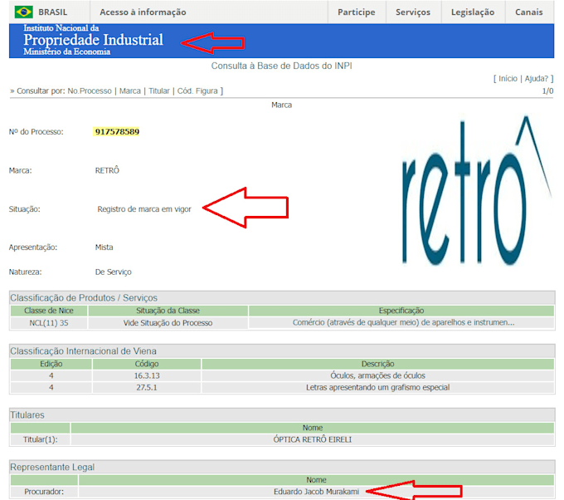Click the 'Código' column header
This screenshot has width=564, height=500.
click(x=147, y=364)
